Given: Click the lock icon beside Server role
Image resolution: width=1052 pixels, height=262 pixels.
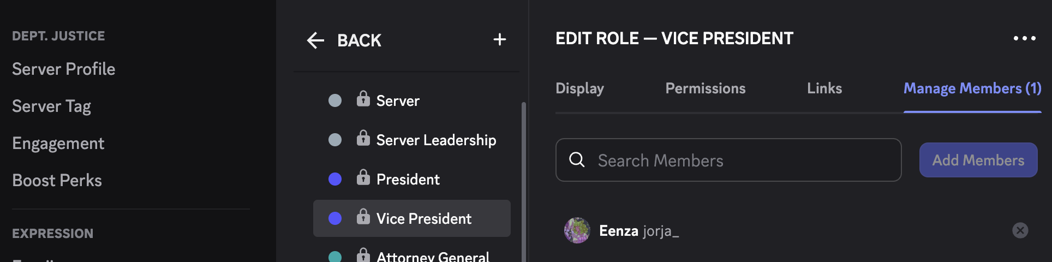Looking at the screenshot, I should pyautogui.click(x=363, y=99).
